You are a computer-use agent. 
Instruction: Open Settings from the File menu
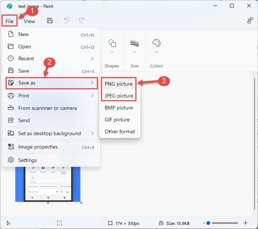coord(51,160)
